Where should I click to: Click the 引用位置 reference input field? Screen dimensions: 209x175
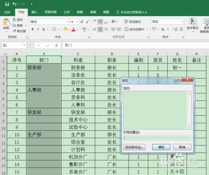[x=157, y=138]
